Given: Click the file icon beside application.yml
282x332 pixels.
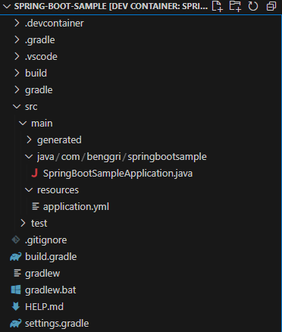Looking at the screenshot, I should coord(36,206).
